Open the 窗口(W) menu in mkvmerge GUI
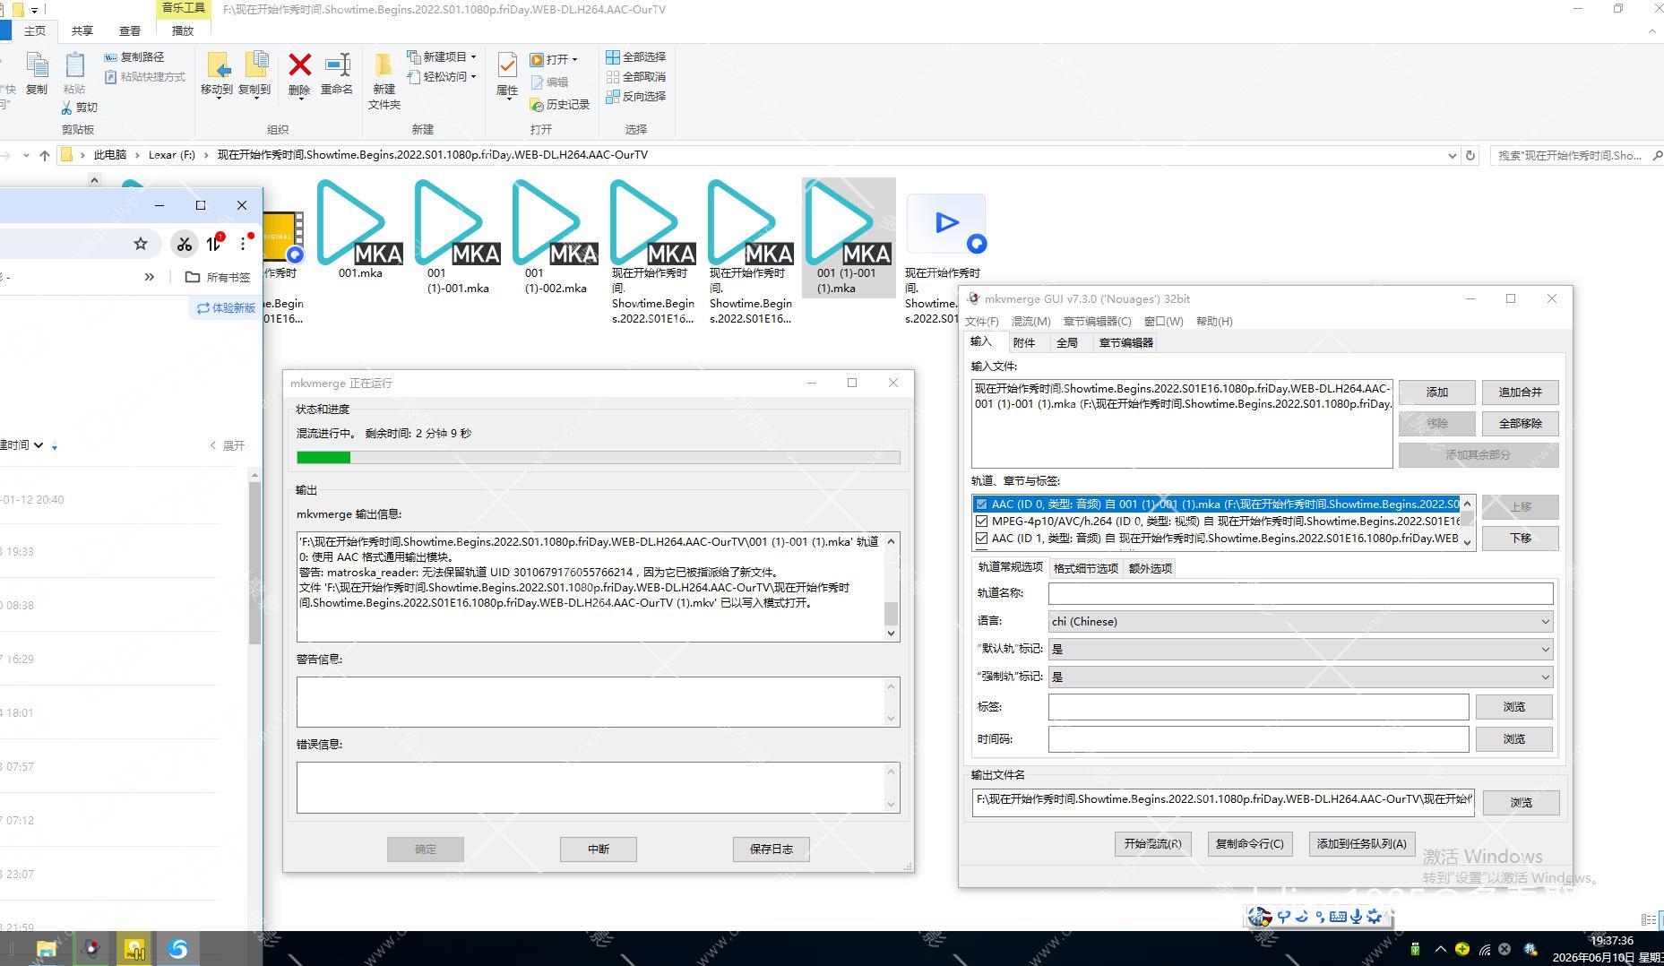This screenshot has height=966, width=1664. [x=1163, y=321]
